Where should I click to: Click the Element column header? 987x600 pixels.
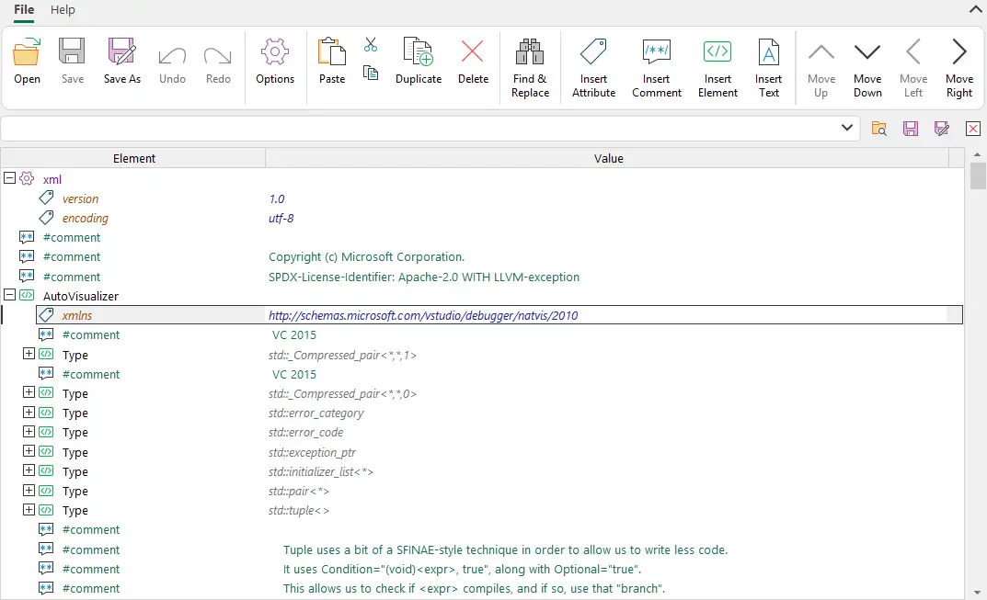click(133, 158)
